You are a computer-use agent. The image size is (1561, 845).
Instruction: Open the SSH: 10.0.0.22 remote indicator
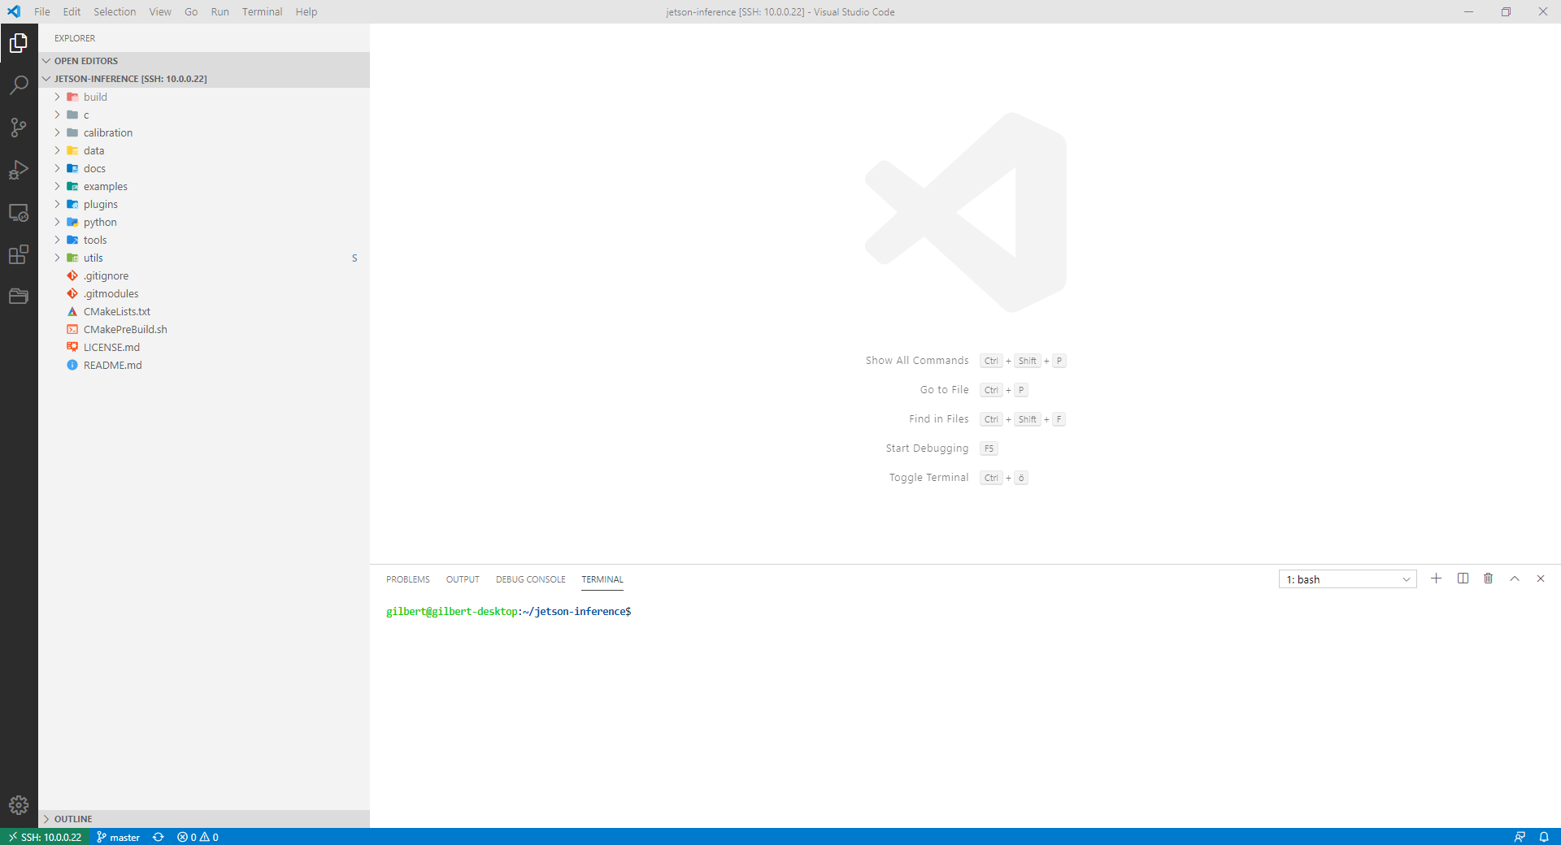click(45, 837)
